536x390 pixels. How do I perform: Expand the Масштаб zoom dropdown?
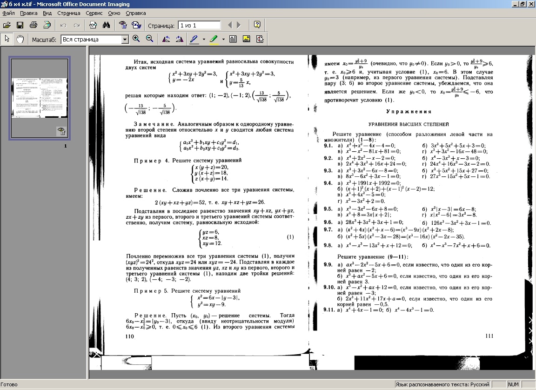coord(125,40)
